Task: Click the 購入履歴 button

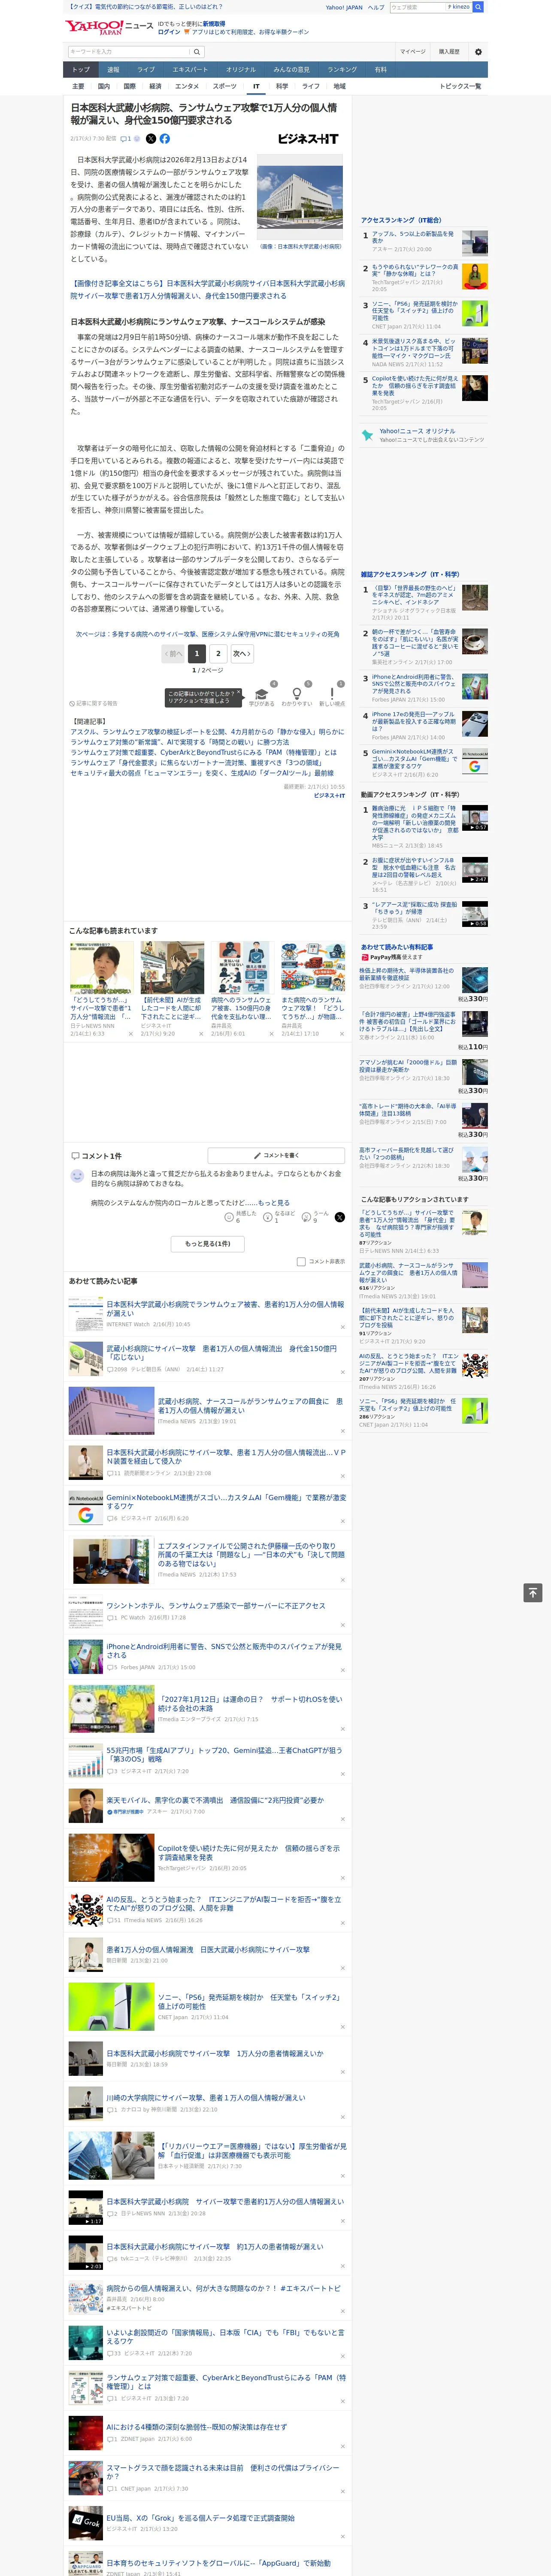Action: [450, 52]
